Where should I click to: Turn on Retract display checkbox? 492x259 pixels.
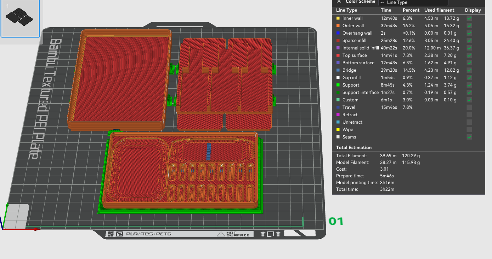coord(469,114)
